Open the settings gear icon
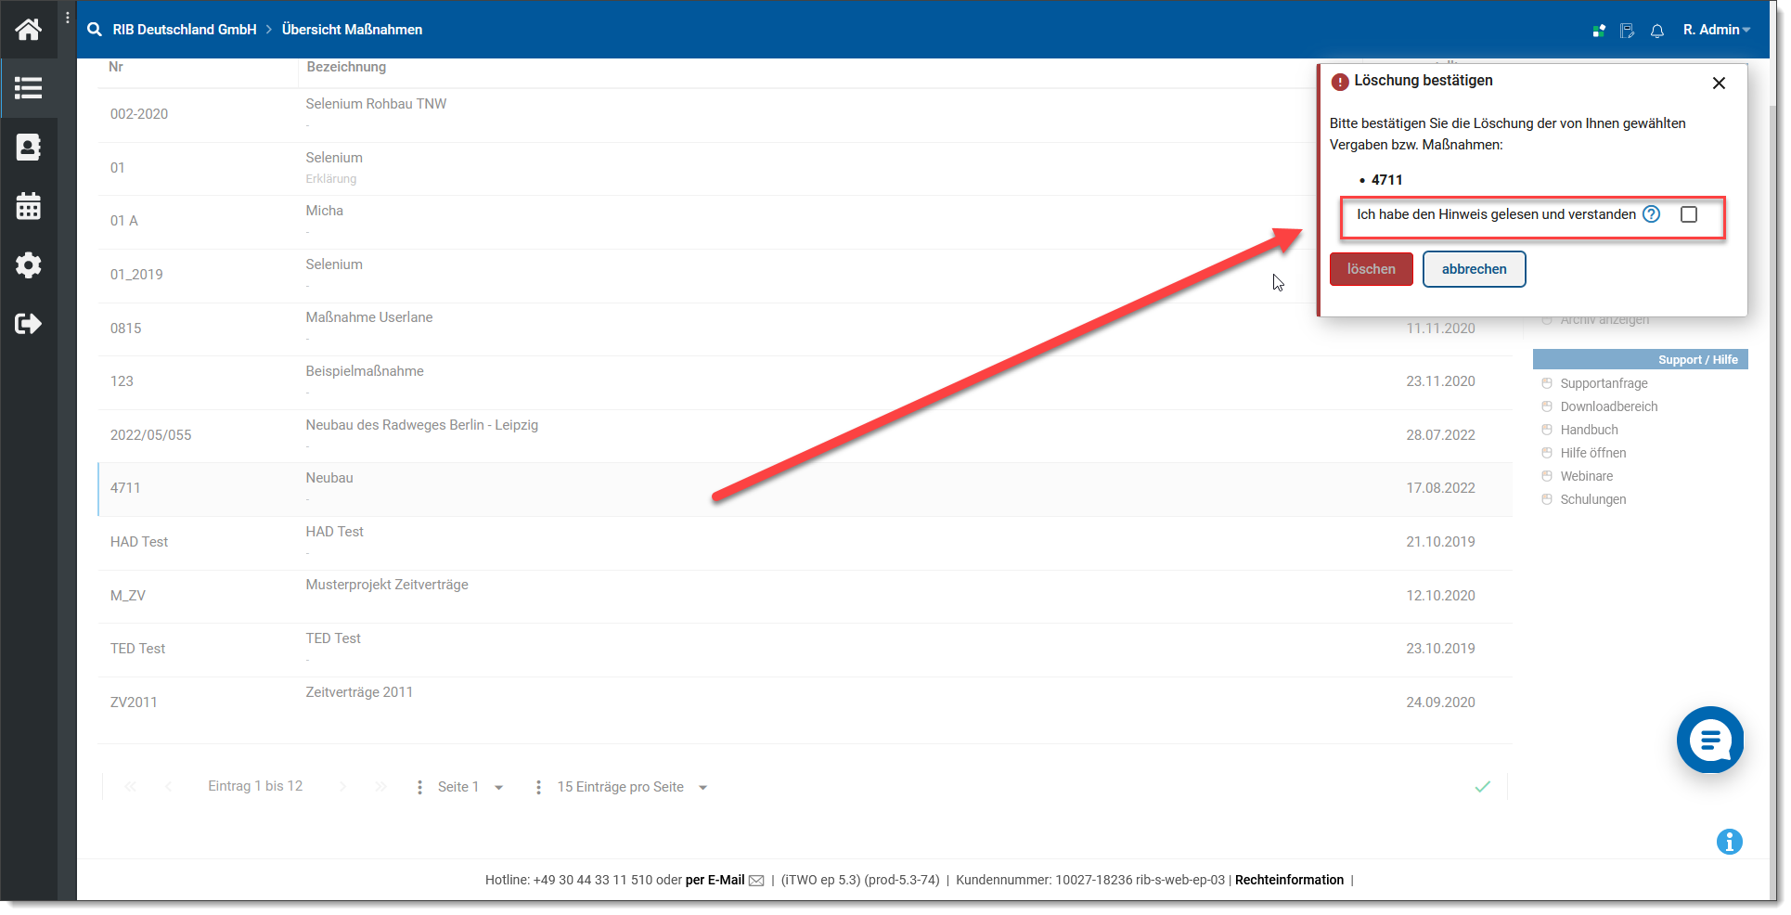This screenshot has width=1791, height=915. tap(28, 265)
